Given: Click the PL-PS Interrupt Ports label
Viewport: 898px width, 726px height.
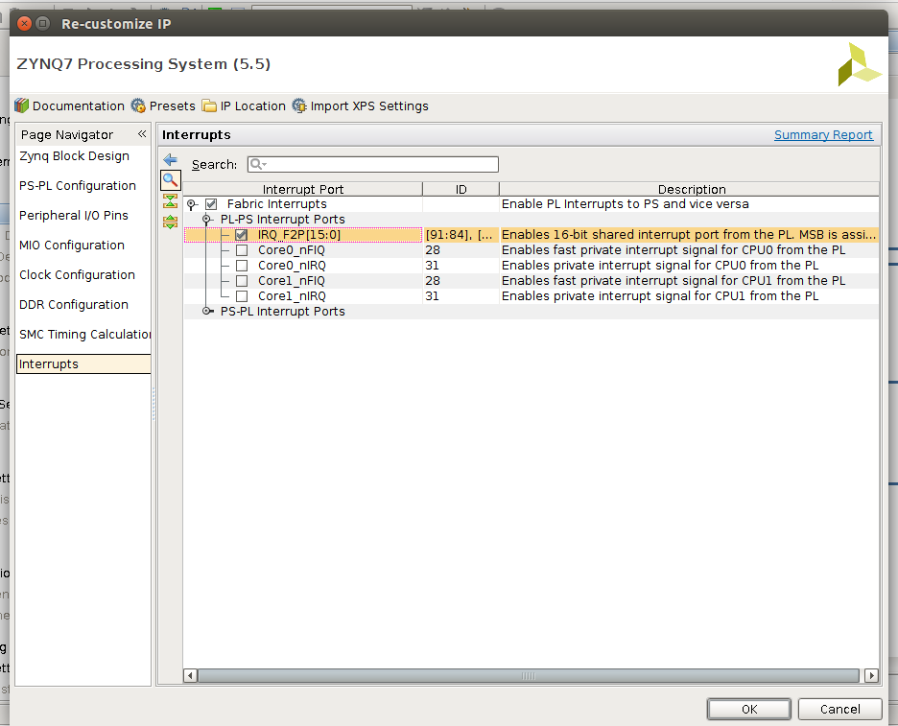Looking at the screenshot, I should (x=283, y=220).
